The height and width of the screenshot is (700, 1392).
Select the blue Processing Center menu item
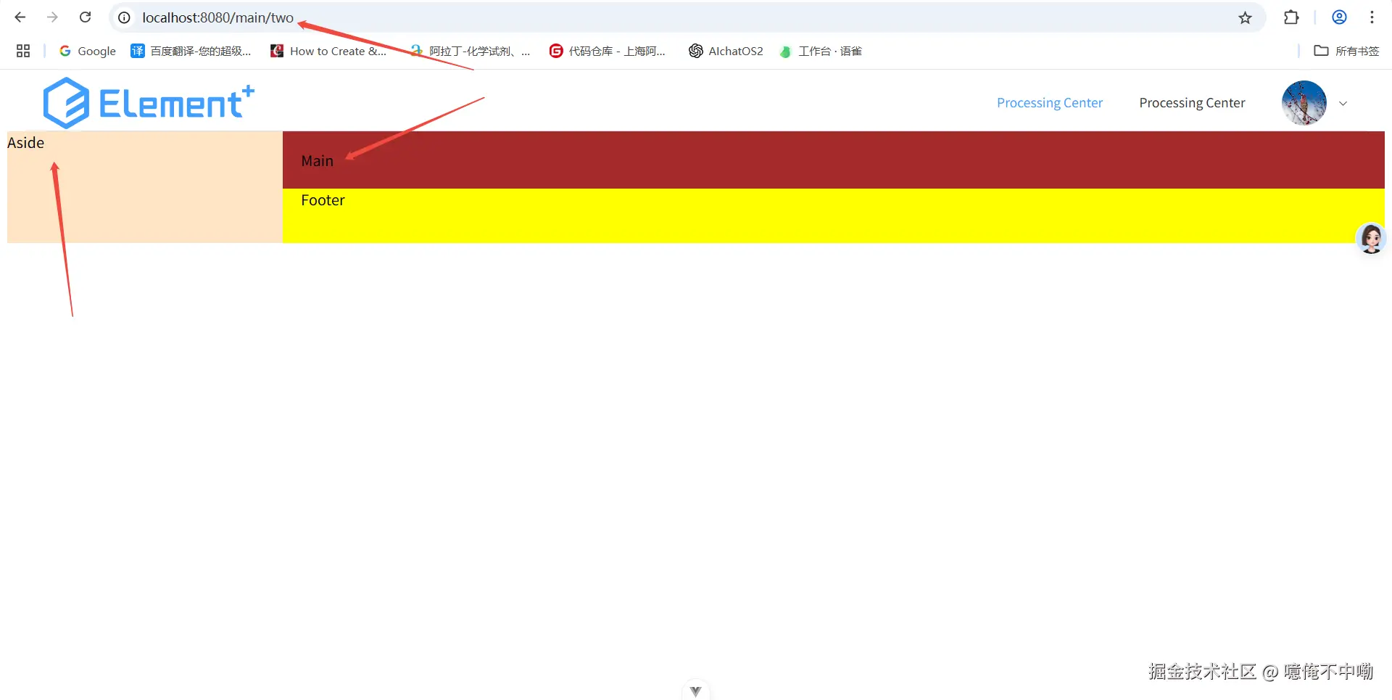pos(1049,103)
